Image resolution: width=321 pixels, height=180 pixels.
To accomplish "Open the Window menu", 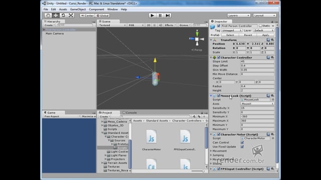I will coord(112,9).
